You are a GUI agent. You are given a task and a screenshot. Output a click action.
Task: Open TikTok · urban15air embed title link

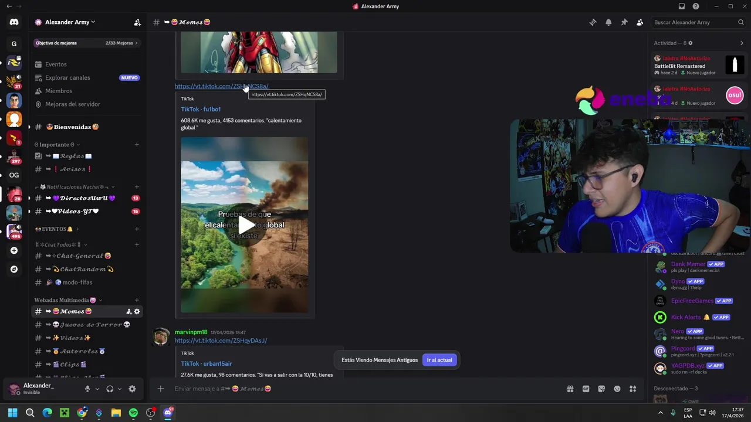tap(206, 363)
